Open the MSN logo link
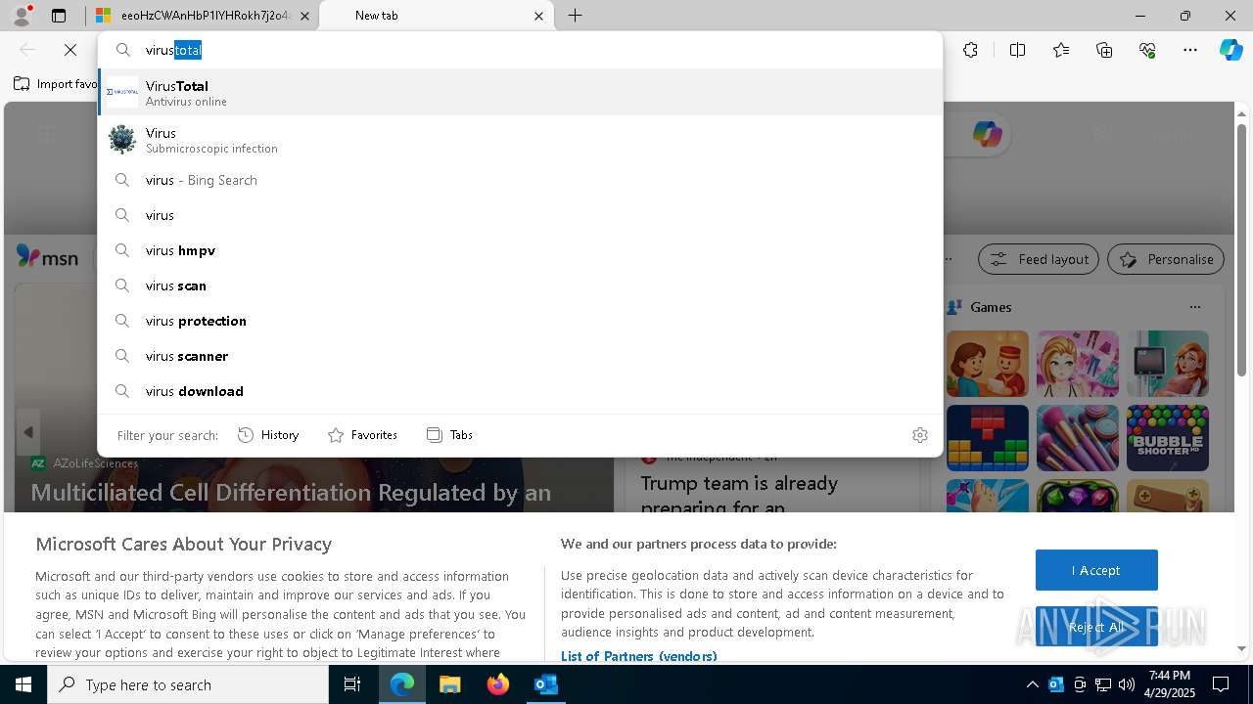This screenshot has width=1253, height=704. pyautogui.click(x=47, y=257)
